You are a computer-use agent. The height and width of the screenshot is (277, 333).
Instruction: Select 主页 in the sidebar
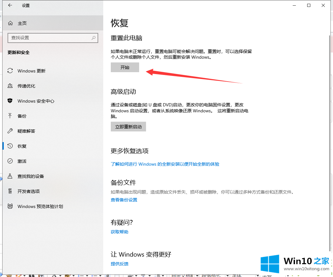click(x=53, y=23)
